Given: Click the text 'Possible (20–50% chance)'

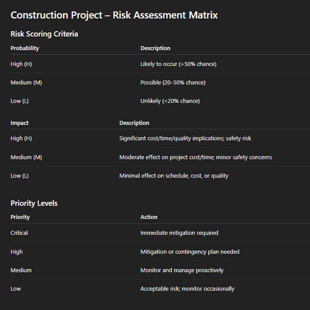Looking at the screenshot, I should [x=173, y=82].
